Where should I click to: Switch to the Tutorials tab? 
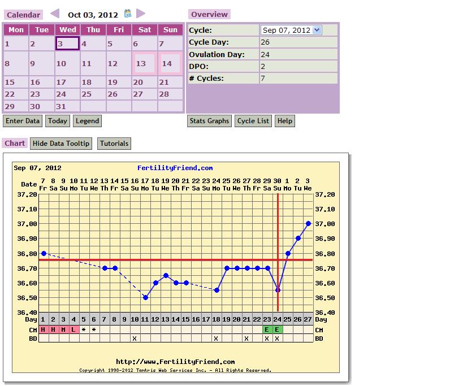click(114, 144)
